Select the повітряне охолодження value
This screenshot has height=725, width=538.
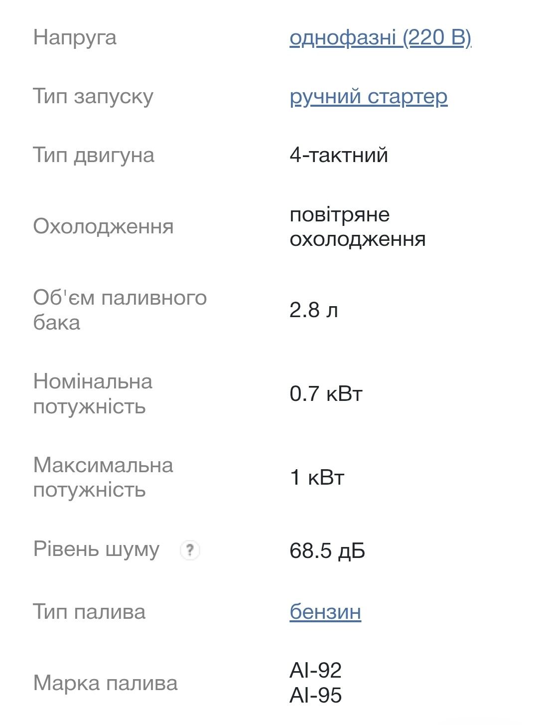coord(357,227)
